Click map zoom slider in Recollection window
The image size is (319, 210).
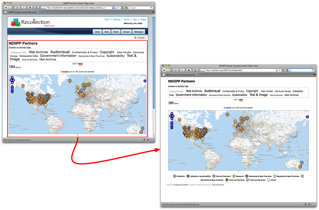pyautogui.click(x=12, y=89)
